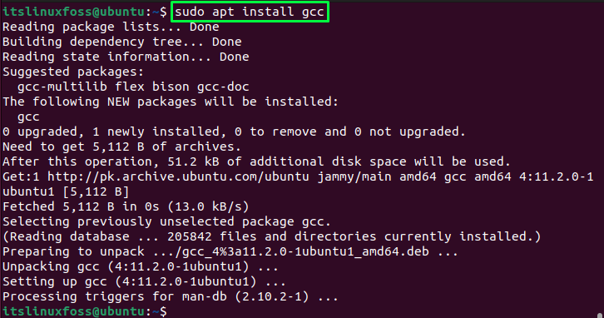Click the '0 upgraded, 1 newly installed' line
The image size is (604, 318).
234,132
